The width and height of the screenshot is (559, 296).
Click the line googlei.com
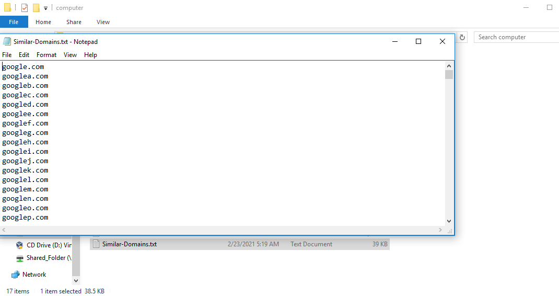tap(25, 151)
